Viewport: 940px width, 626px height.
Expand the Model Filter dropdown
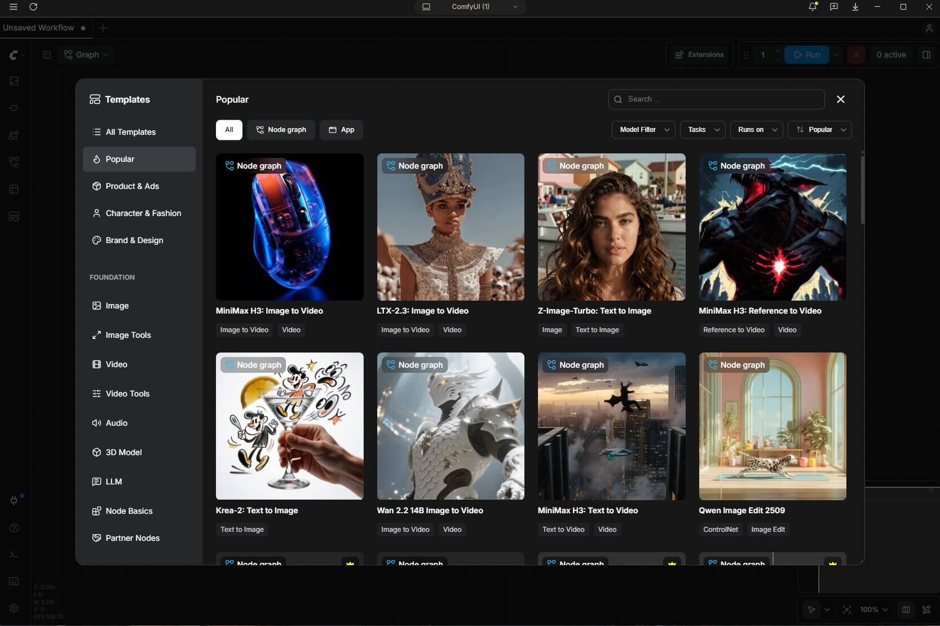[x=643, y=130]
